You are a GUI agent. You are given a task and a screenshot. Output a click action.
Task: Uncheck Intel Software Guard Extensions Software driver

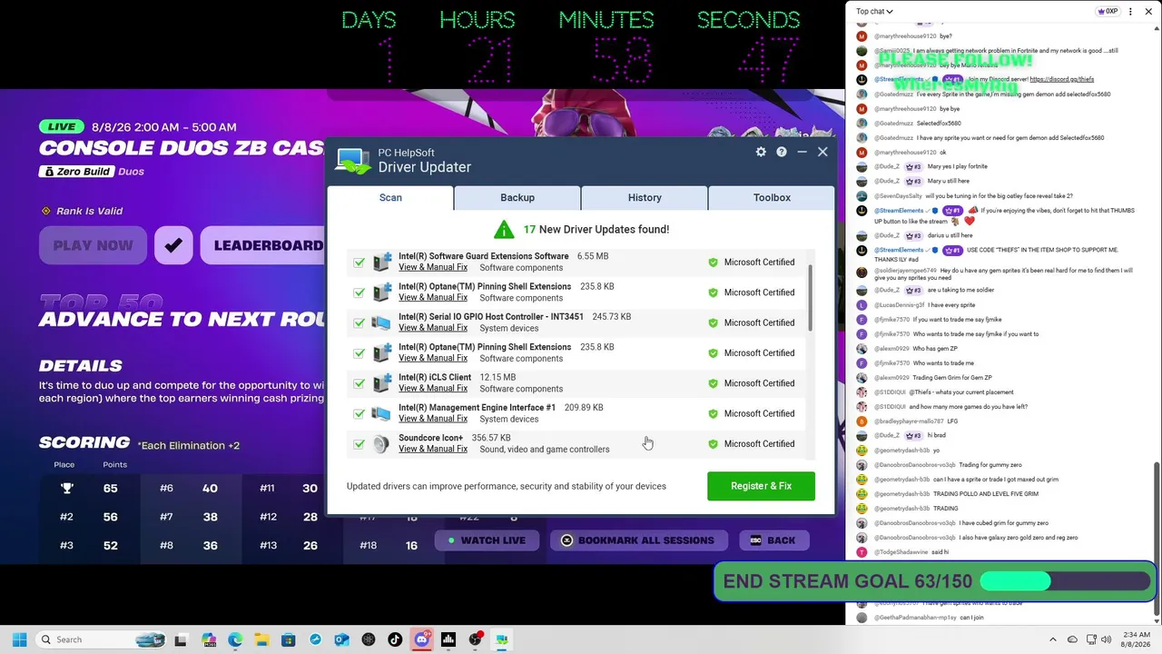pos(359,263)
